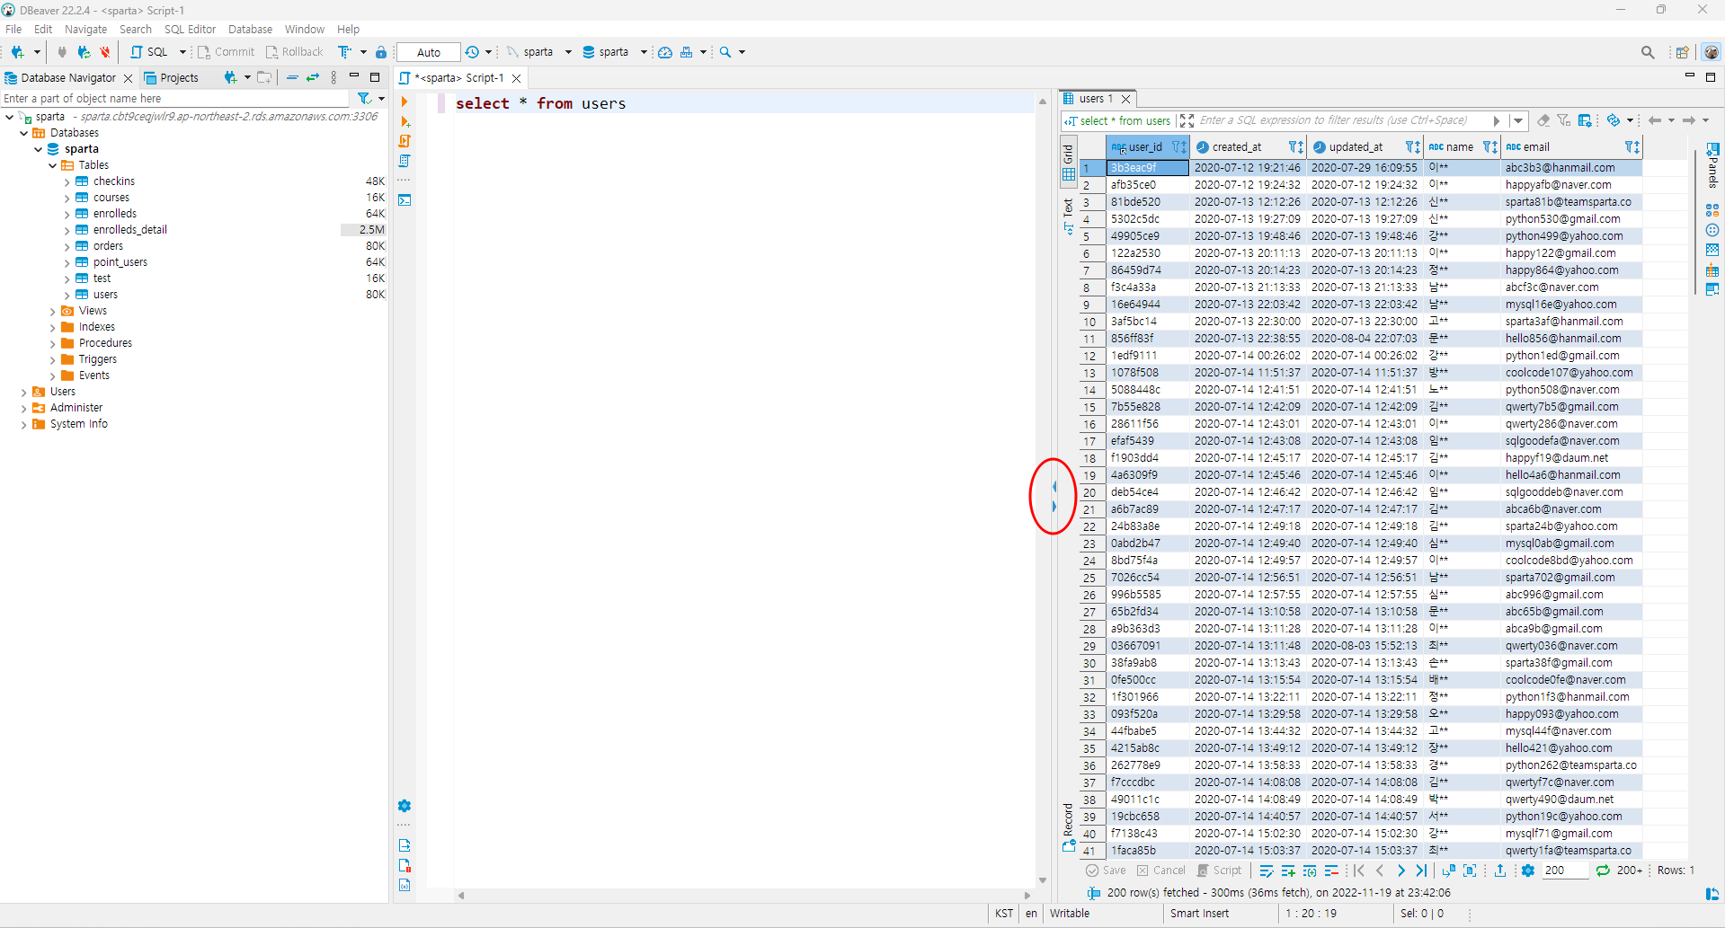Click the Collapse All navigator icon
The image size is (1725, 928).
tap(292, 77)
